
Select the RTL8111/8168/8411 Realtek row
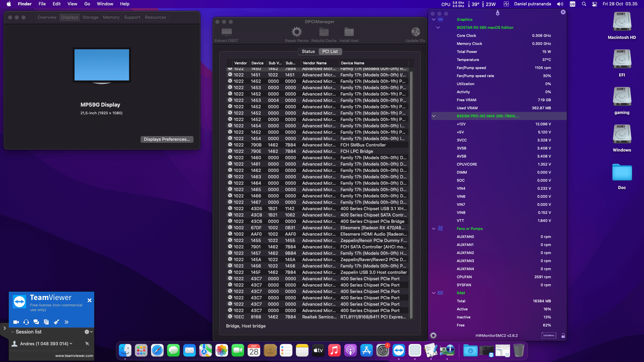click(317, 317)
